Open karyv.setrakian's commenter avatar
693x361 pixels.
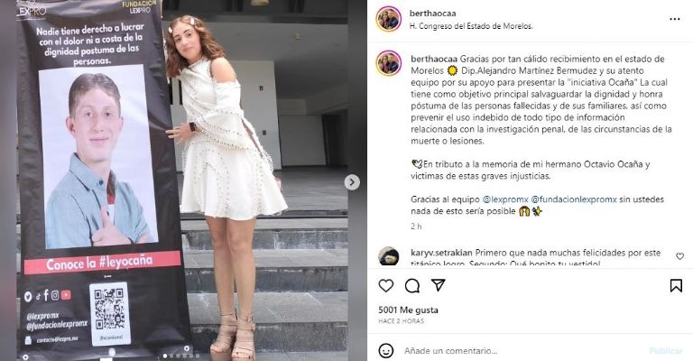[389, 256]
